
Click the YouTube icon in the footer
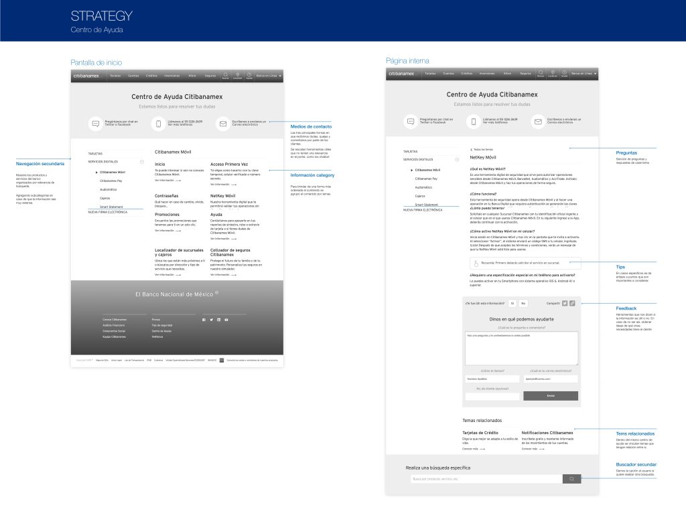point(226,320)
